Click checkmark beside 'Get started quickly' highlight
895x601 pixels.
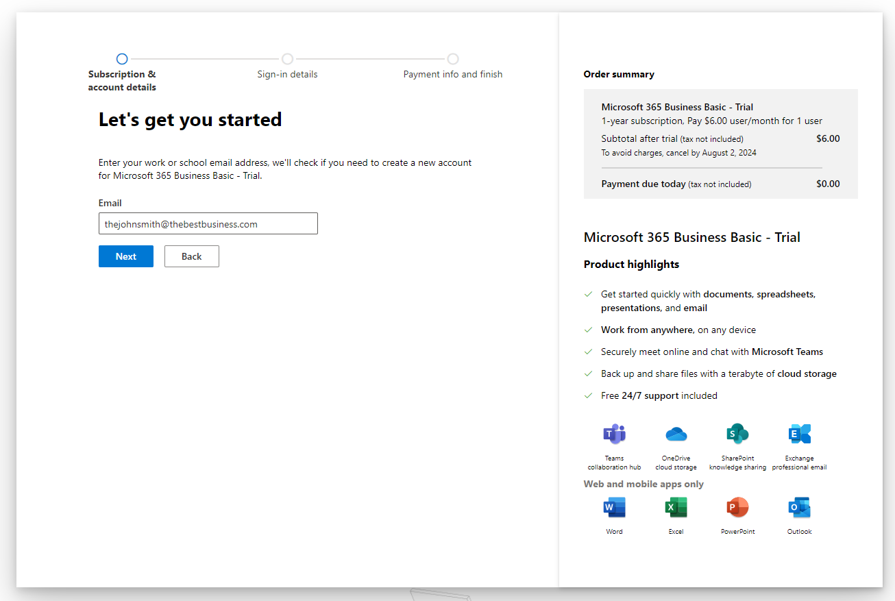588,294
